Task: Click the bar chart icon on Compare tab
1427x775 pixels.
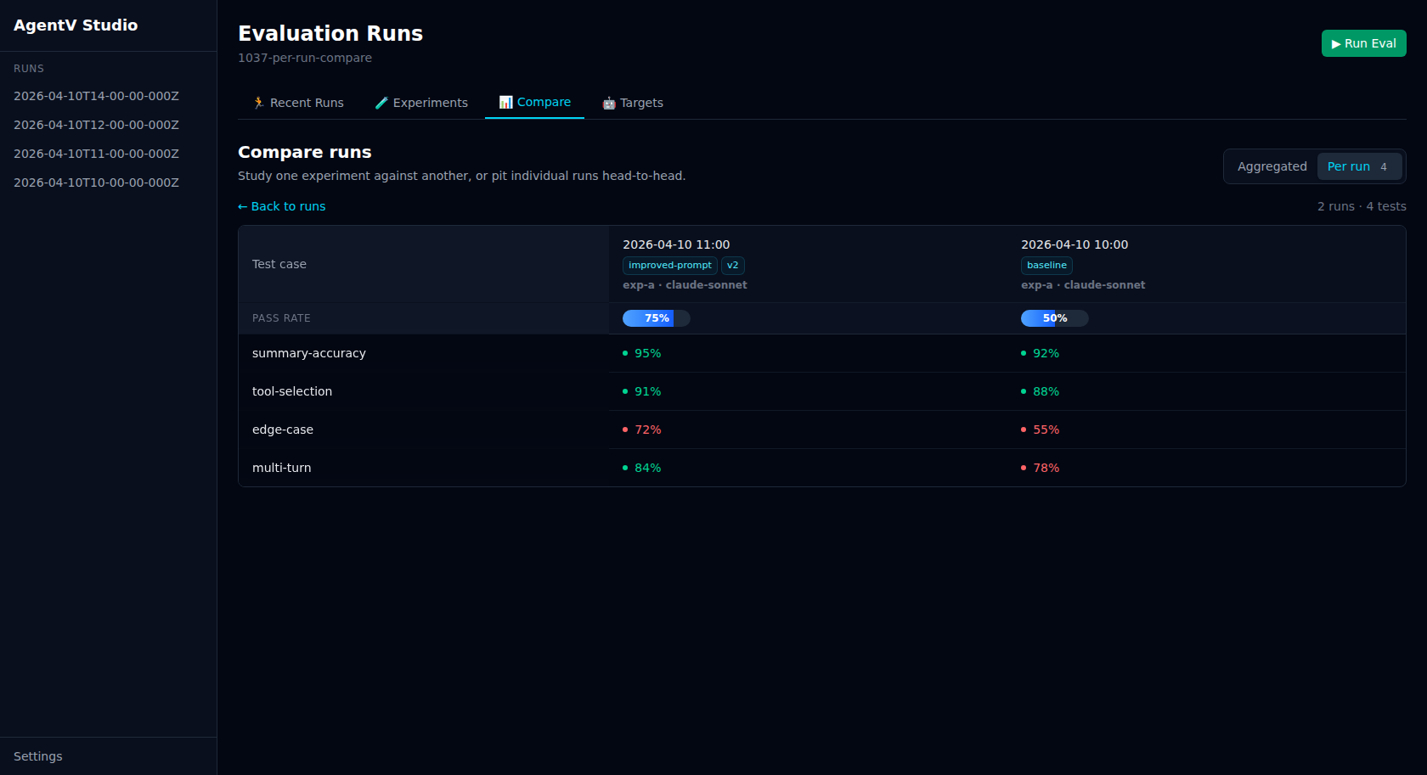Action: [x=507, y=102]
